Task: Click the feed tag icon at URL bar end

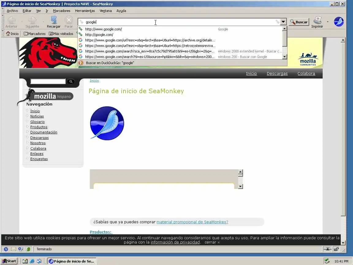Action: [x=277, y=22]
